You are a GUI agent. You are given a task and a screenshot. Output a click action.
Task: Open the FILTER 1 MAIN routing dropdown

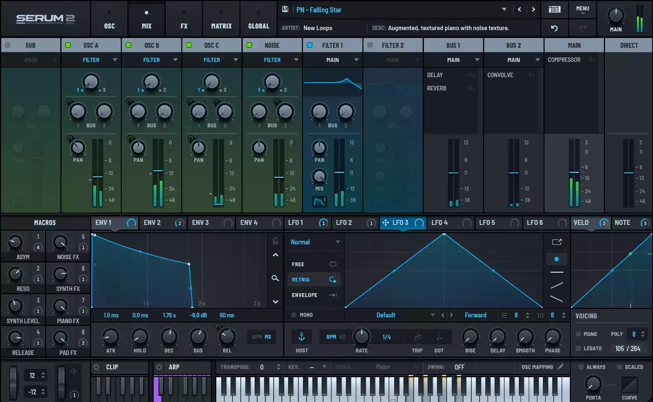pos(333,60)
